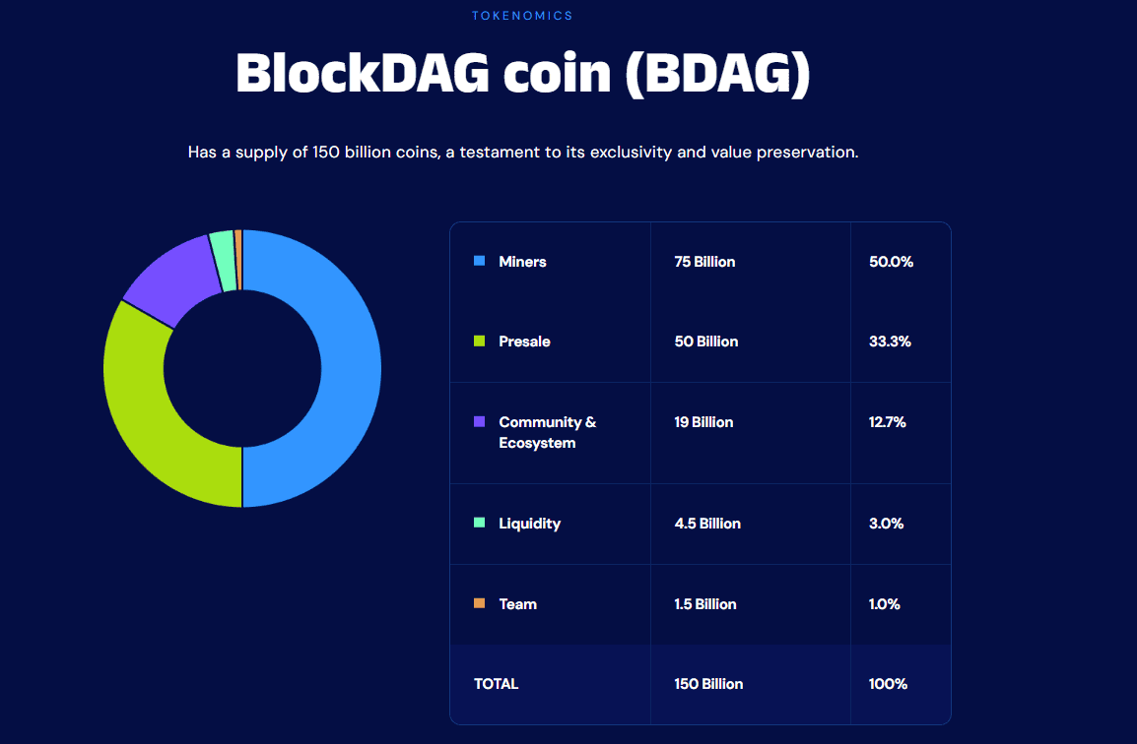Click the BlockDAG coin (BDAG) heading
The width and height of the screenshot is (1137, 744).
522,73
